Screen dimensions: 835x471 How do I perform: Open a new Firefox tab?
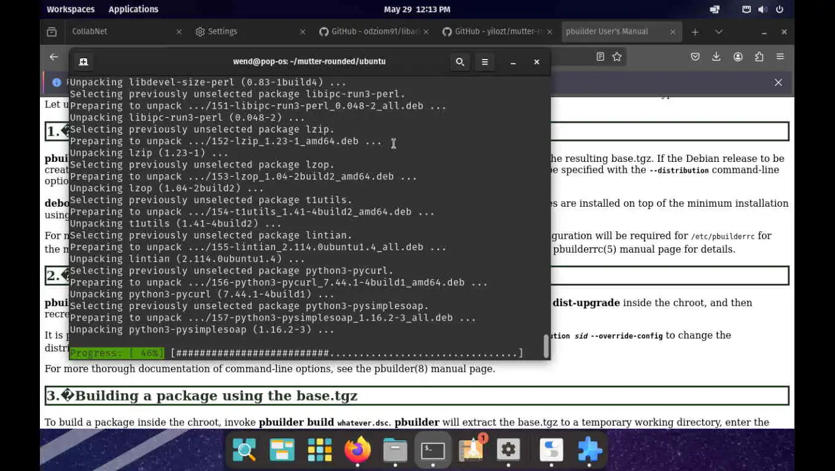(x=695, y=32)
